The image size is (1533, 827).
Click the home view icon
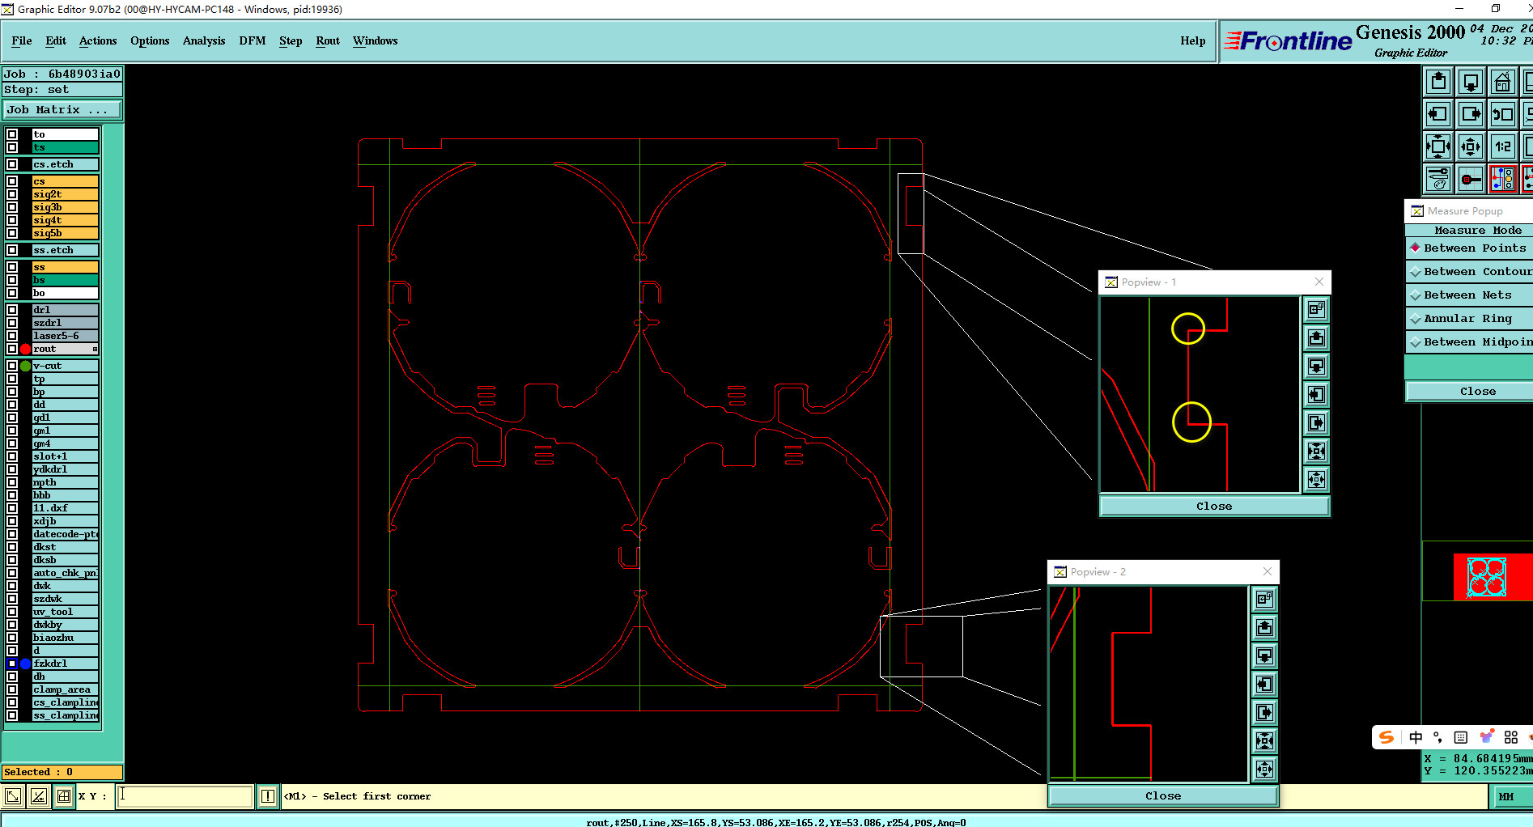[x=1503, y=82]
